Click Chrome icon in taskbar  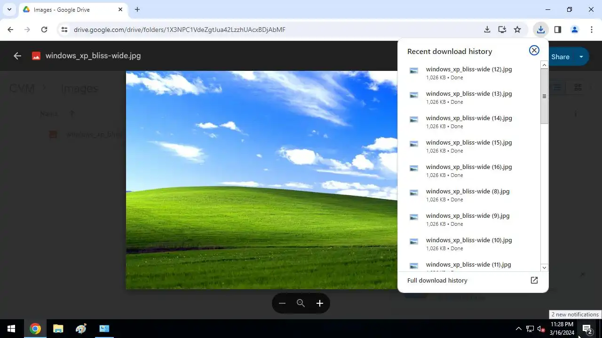(x=35, y=329)
